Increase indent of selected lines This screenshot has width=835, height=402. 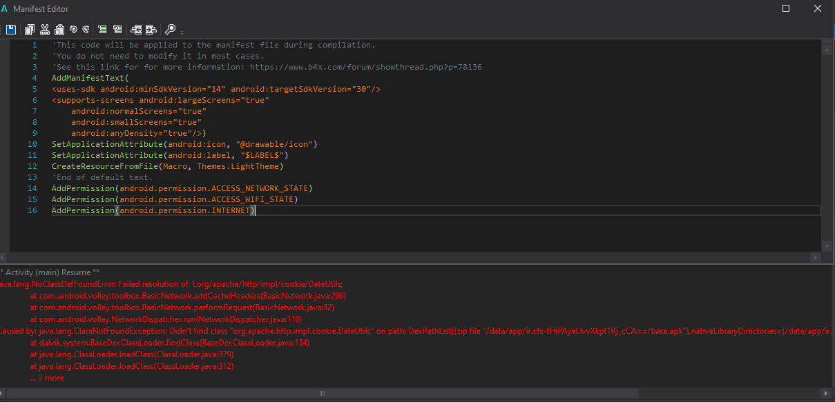(151, 30)
